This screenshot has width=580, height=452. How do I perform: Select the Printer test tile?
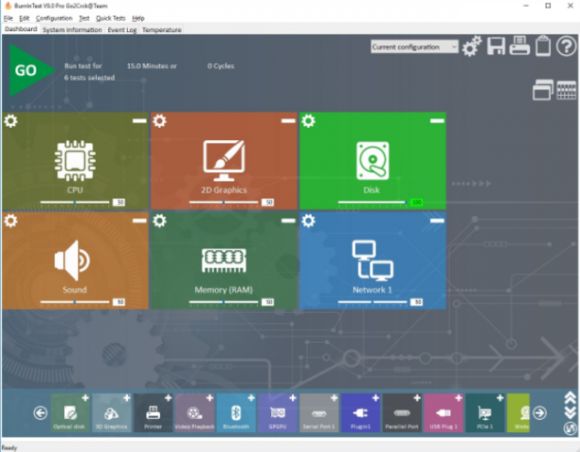click(x=153, y=413)
